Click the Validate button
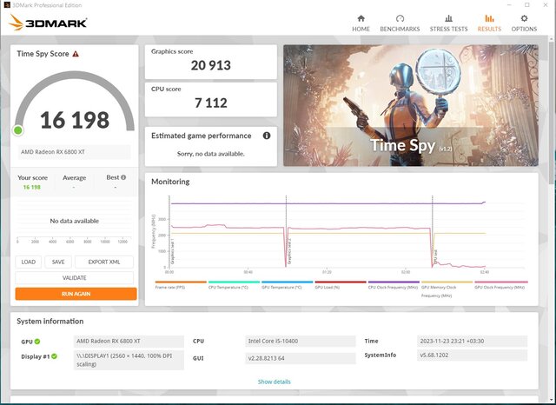This screenshot has height=405, width=556. (x=75, y=278)
